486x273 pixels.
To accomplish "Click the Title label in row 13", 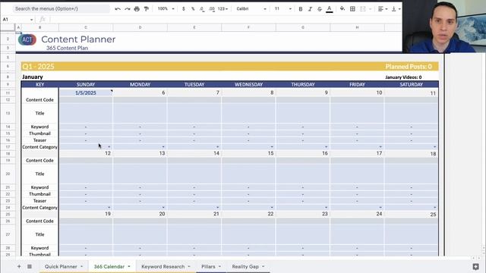I will (39, 113).
